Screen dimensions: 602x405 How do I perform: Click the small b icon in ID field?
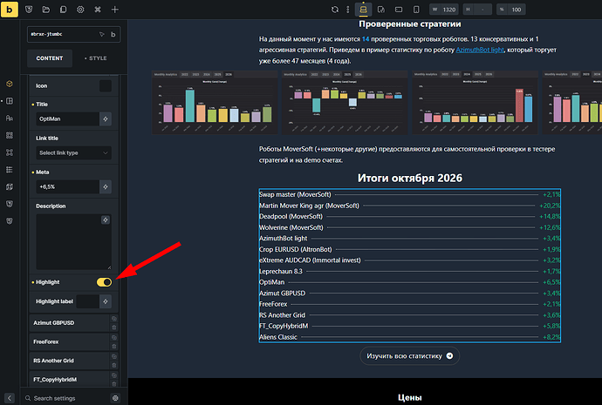click(x=113, y=35)
